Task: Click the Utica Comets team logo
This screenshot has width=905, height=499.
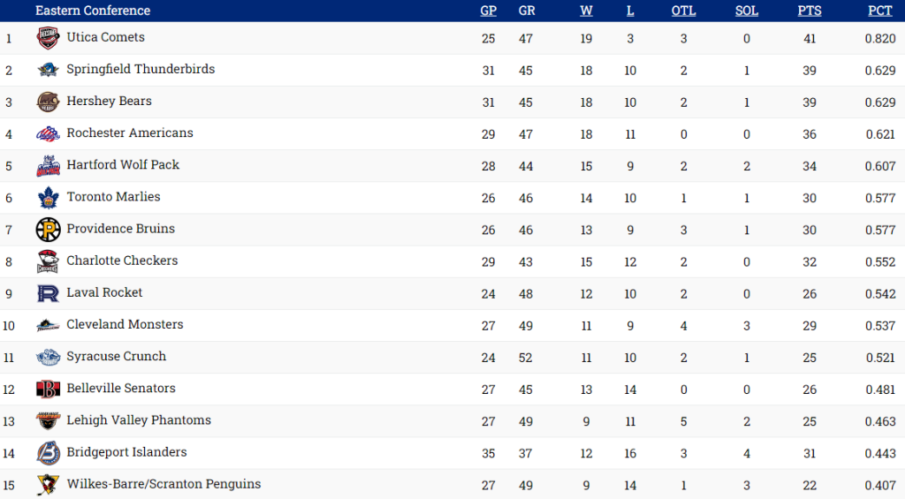Action: 48,38
